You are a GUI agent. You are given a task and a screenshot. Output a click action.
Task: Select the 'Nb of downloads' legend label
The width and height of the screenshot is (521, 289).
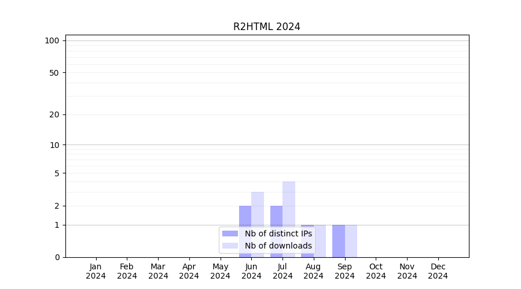point(278,246)
